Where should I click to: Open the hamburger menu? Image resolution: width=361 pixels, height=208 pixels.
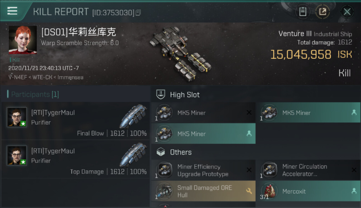point(12,11)
